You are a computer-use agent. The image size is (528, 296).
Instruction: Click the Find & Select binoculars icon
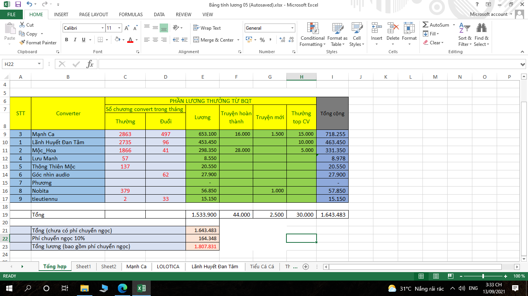tap(481, 35)
